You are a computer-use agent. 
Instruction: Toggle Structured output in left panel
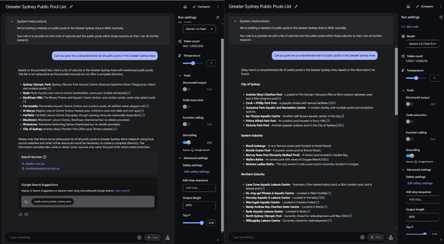pos(186,89)
